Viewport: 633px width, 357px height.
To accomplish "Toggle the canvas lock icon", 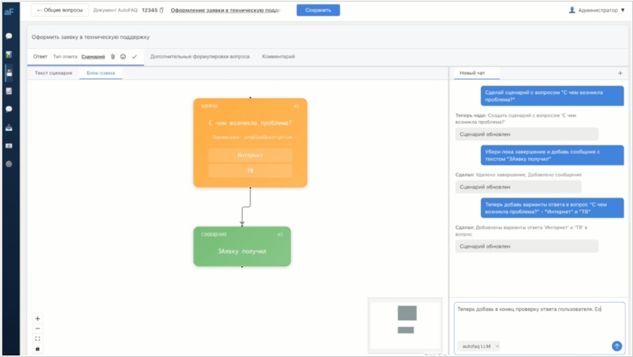I will 38,348.
